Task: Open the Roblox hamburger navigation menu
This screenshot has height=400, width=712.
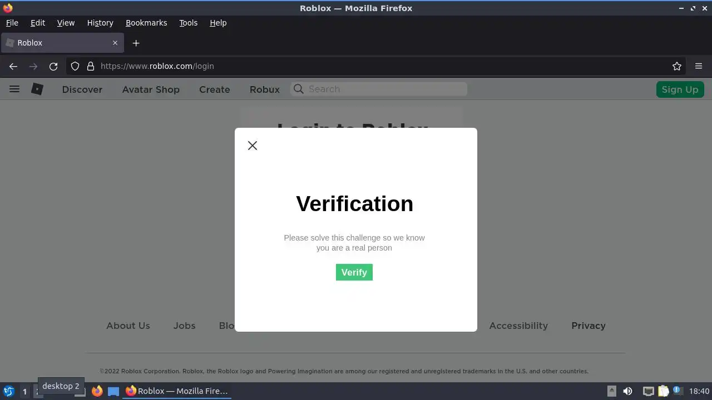Action: coord(14,89)
